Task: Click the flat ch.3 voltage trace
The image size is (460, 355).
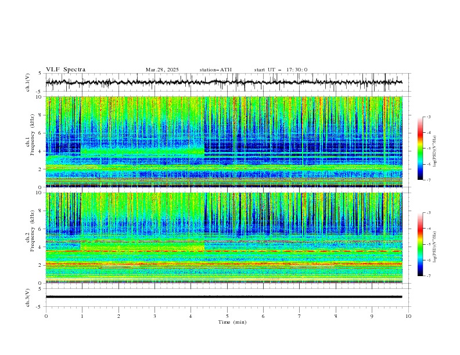Action: coord(224,297)
